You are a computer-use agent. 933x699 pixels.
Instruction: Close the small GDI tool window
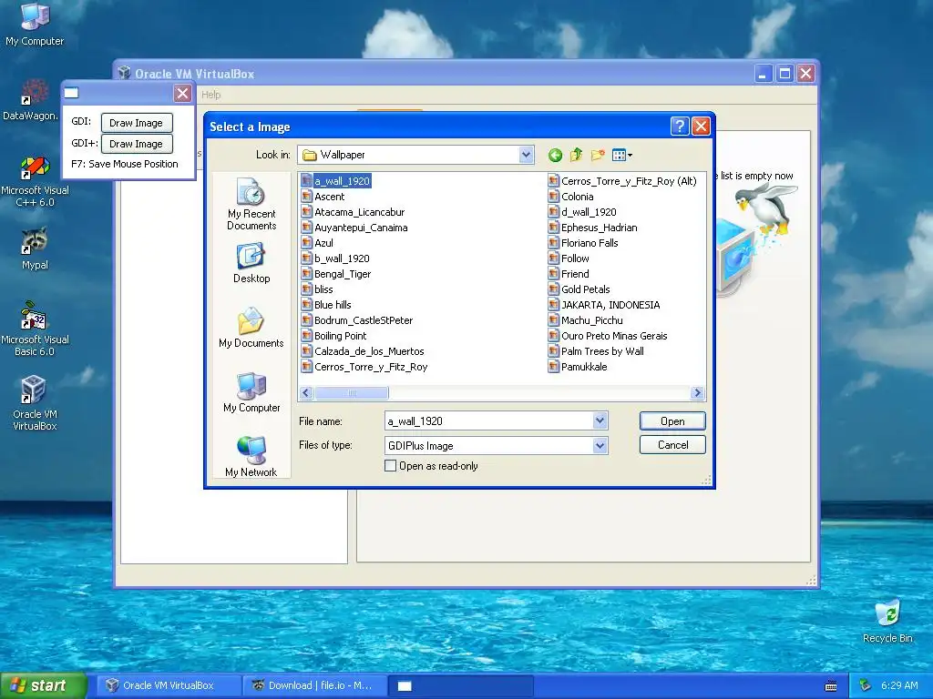click(x=182, y=94)
